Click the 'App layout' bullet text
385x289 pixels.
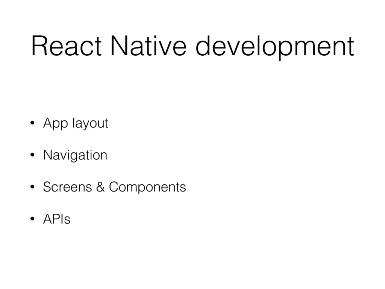coord(76,123)
